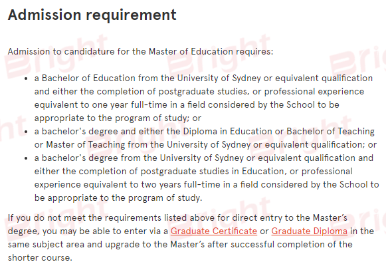Click the text 'Master of Education requires:'
Image resolution: width=386 pixels, height=268 pixels.
pyautogui.click(x=211, y=52)
